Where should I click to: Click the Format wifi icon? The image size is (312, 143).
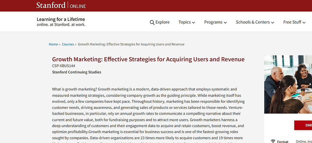(273, 141)
